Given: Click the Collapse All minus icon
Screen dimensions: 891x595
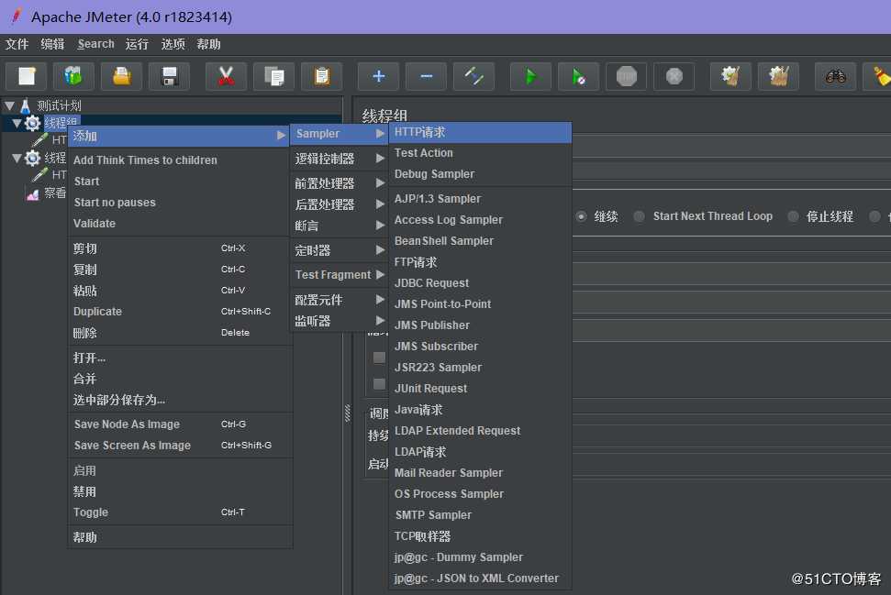Looking at the screenshot, I should (x=426, y=76).
